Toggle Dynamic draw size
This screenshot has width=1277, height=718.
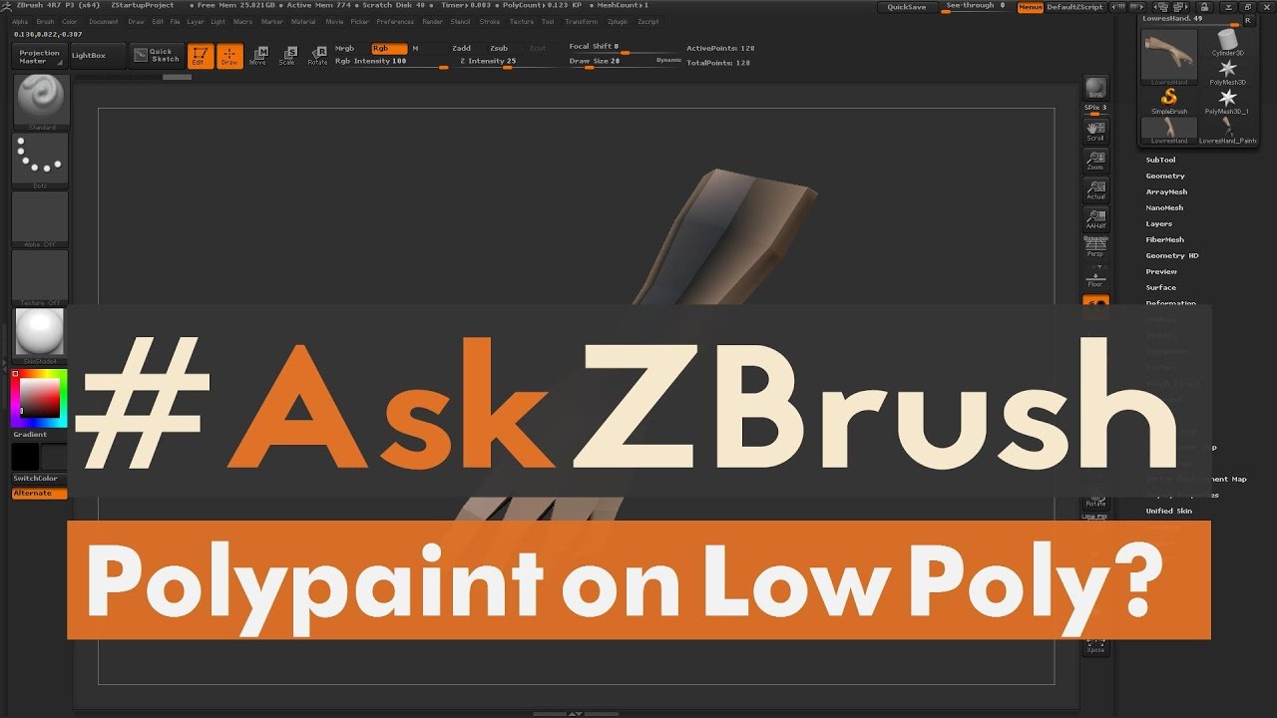click(x=668, y=61)
